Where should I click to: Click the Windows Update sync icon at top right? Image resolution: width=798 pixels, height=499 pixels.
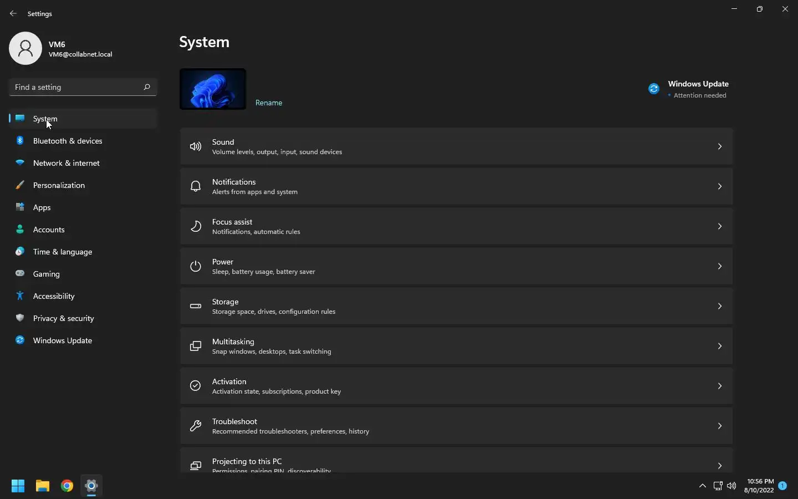654,89
